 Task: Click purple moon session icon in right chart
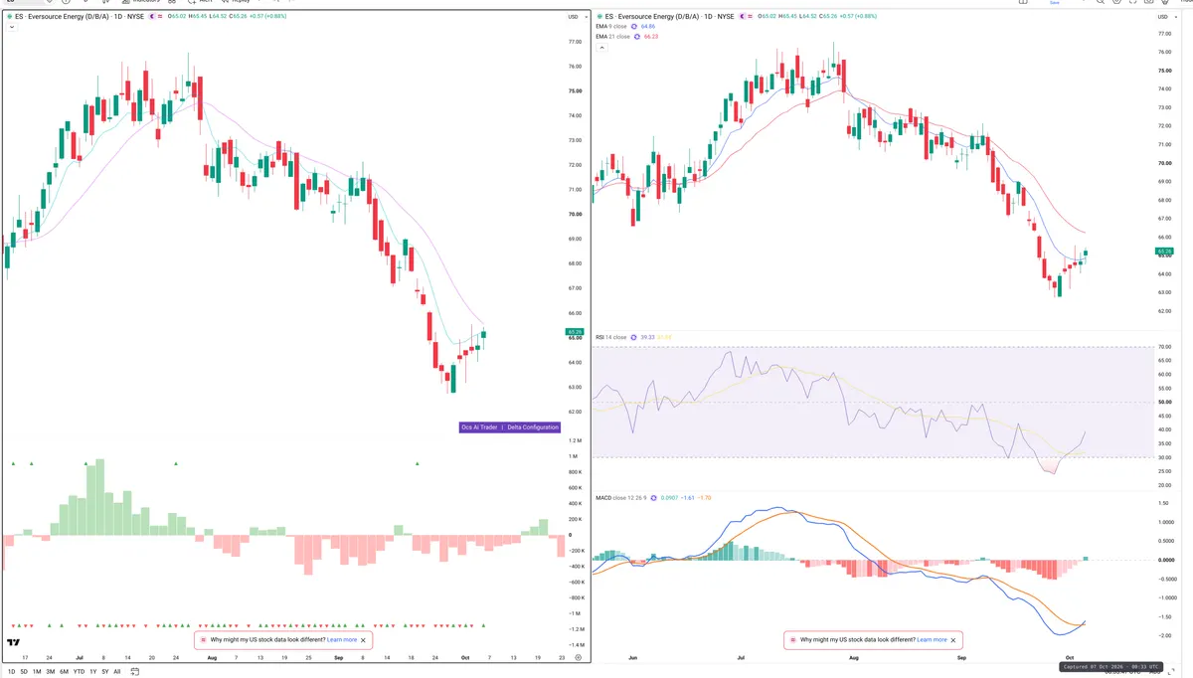tap(741, 17)
